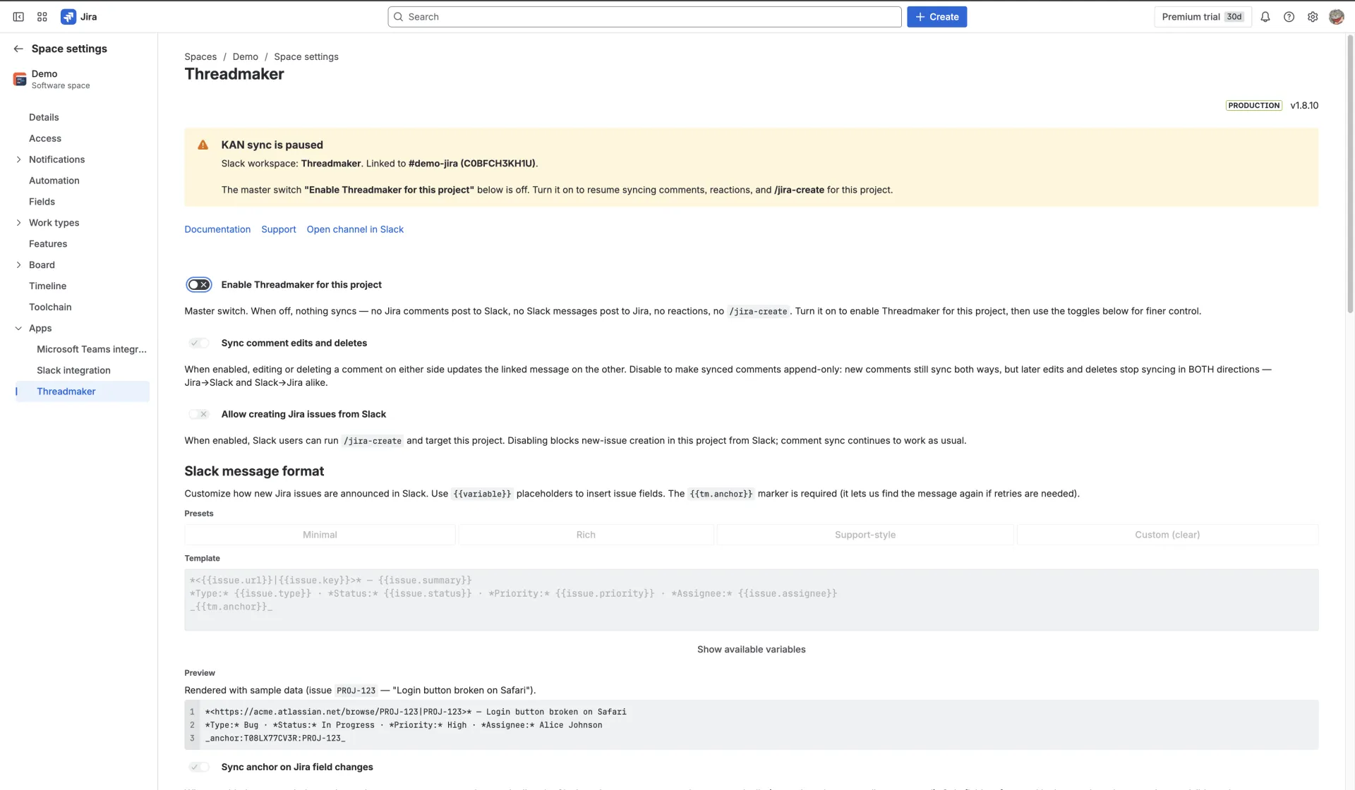Choose the Rich preset

click(586, 535)
